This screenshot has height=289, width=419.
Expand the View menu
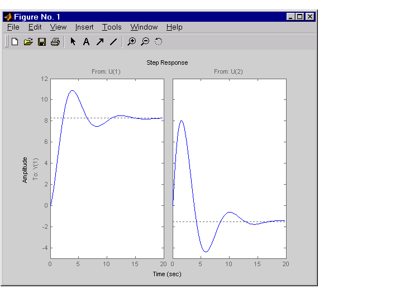point(58,27)
